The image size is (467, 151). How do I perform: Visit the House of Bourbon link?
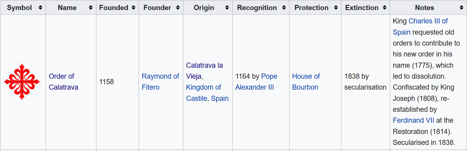[x=306, y=82]
